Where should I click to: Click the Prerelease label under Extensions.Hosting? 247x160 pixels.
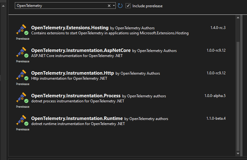coord(23,39)
